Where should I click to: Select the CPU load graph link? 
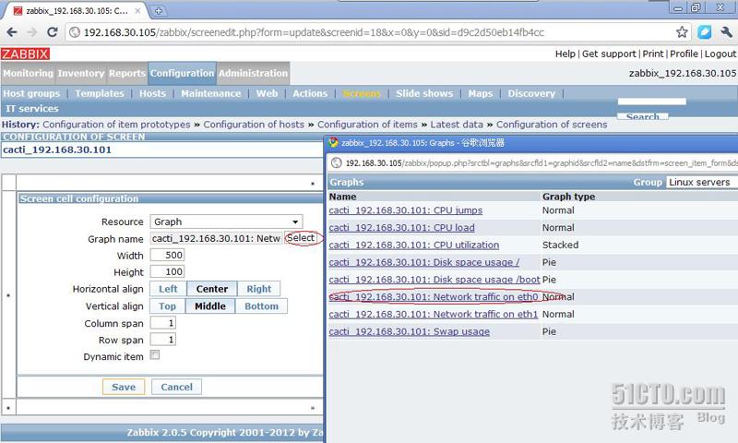[401, 228]
